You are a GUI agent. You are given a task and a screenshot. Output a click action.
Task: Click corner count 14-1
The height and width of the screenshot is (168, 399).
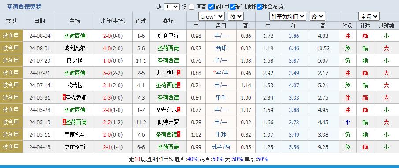141,60
